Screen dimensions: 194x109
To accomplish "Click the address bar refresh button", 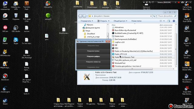I will (154, 16).
